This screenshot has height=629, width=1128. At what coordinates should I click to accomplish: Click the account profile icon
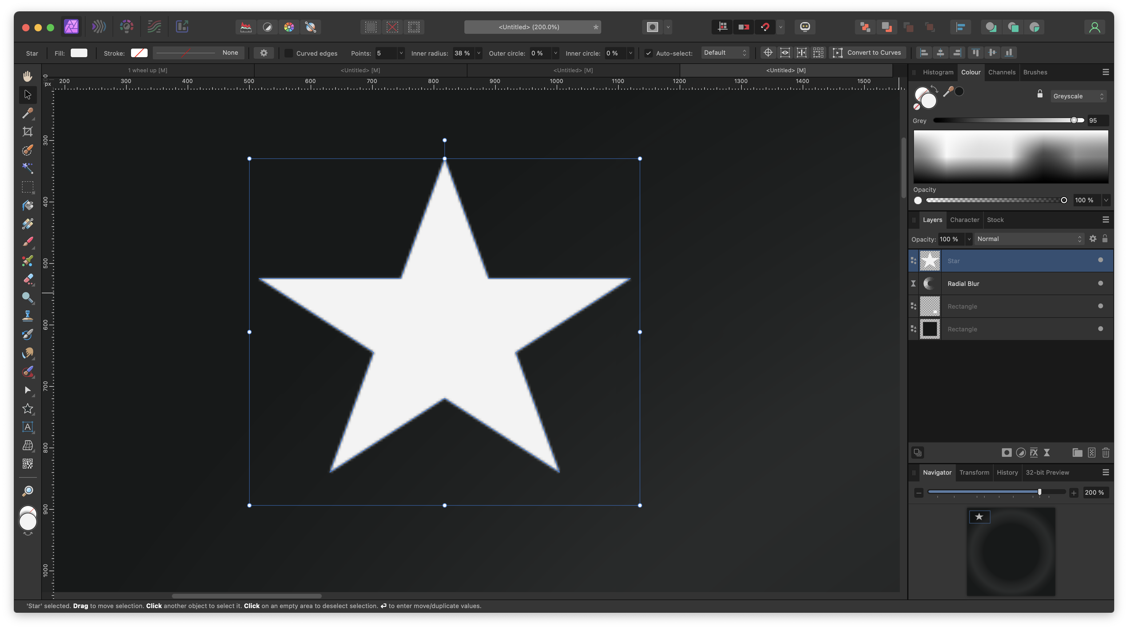[x=1094, y=27]
